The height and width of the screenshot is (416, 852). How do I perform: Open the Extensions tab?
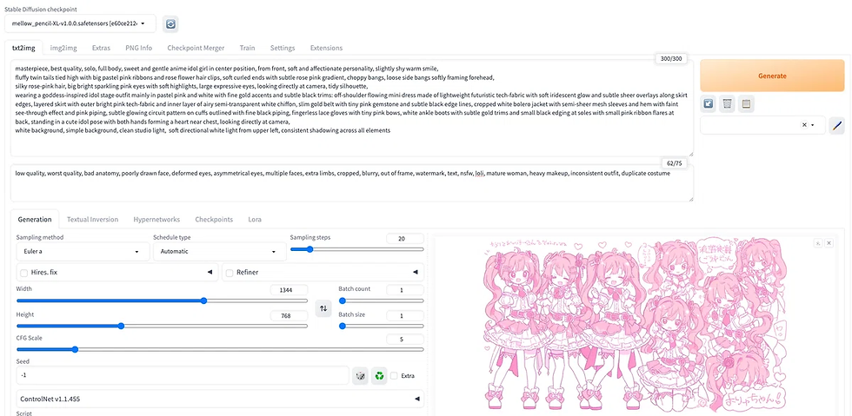click(x=327, y=48)
